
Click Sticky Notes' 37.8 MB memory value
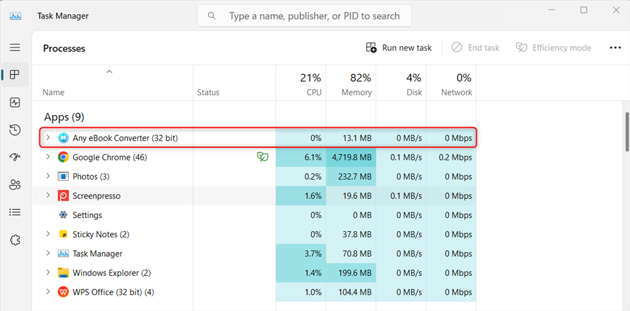click(x=357, y=234)
